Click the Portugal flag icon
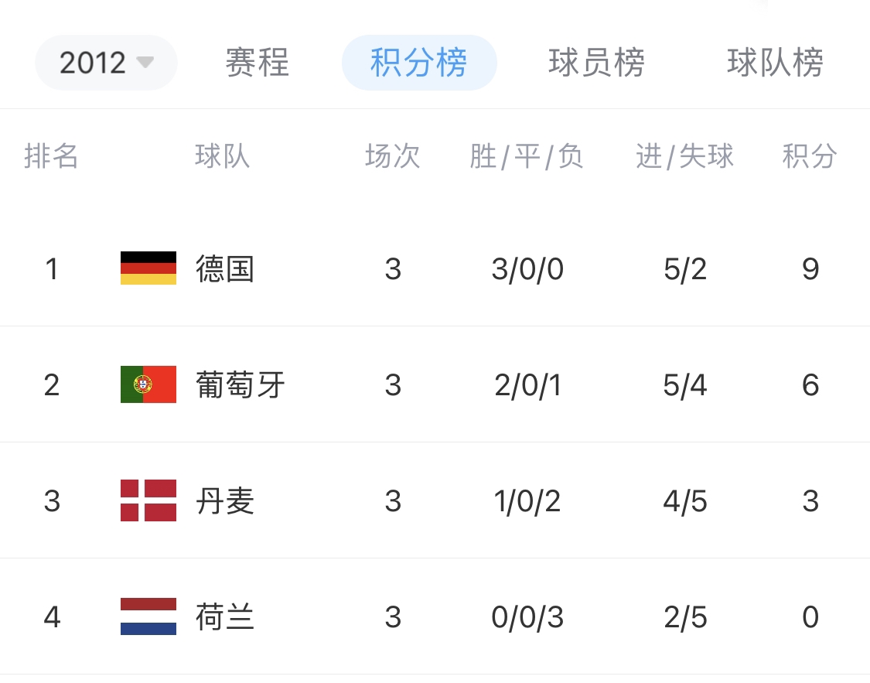This screenshot has width=870, height=683. click(x=148, y=384)
